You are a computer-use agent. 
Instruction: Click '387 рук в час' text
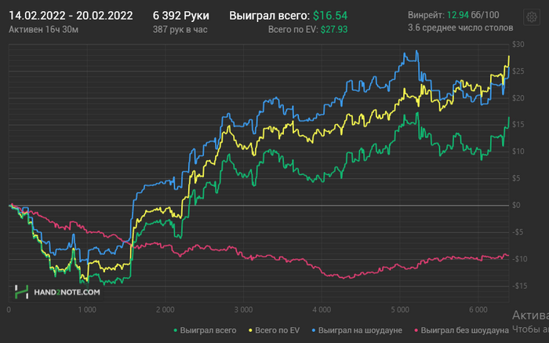(180, 29)
